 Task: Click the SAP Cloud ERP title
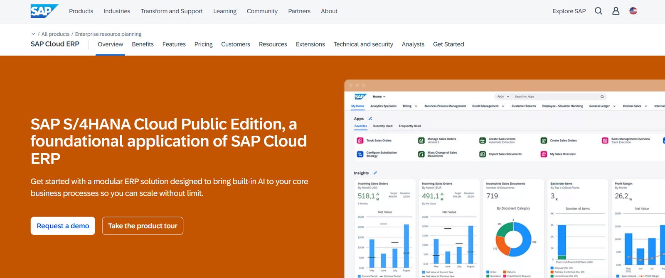[x=55, y=44]
